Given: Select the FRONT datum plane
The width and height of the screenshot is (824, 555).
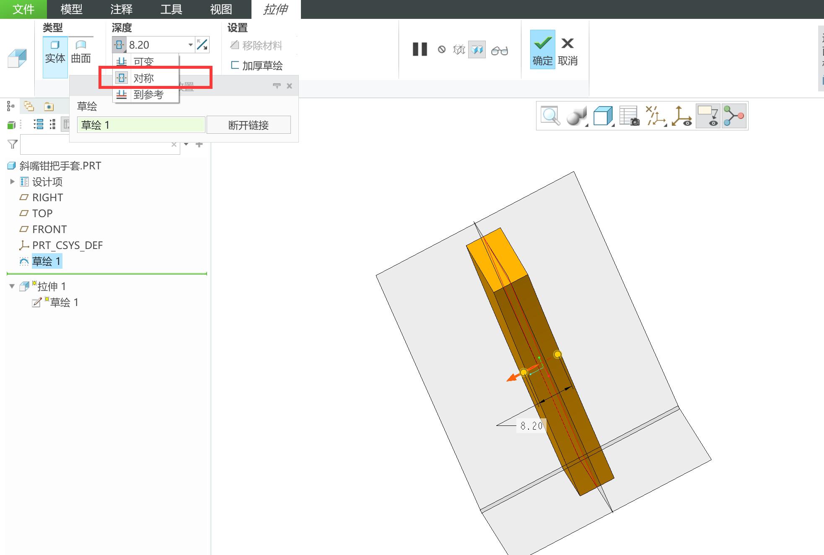Looking at the screenshot, I should tap(44, 229).
